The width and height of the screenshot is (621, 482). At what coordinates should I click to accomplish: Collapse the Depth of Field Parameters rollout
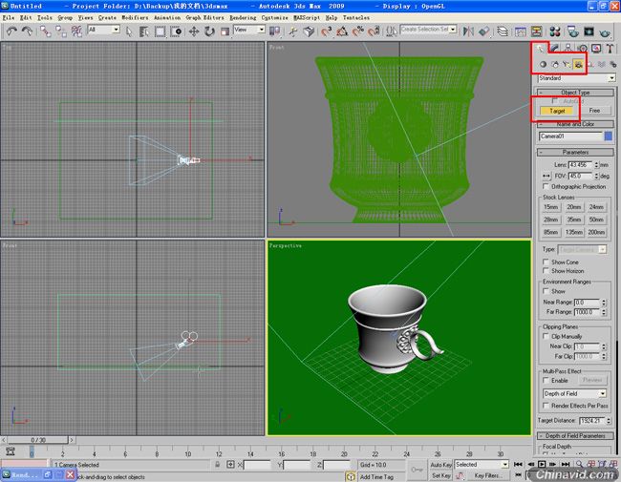575,435
